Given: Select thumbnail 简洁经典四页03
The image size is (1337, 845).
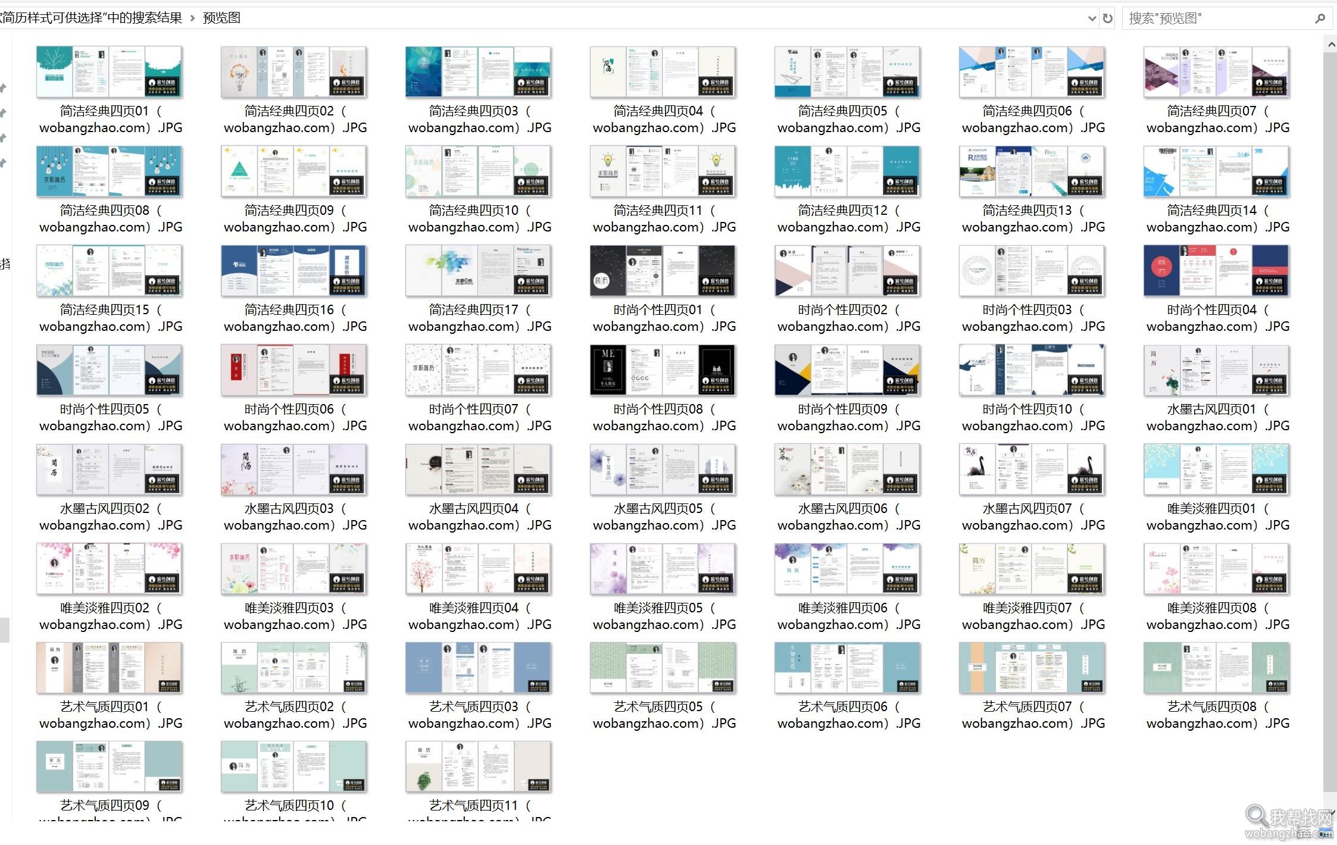Looking at the screenshot, I should tap(479, 72).
